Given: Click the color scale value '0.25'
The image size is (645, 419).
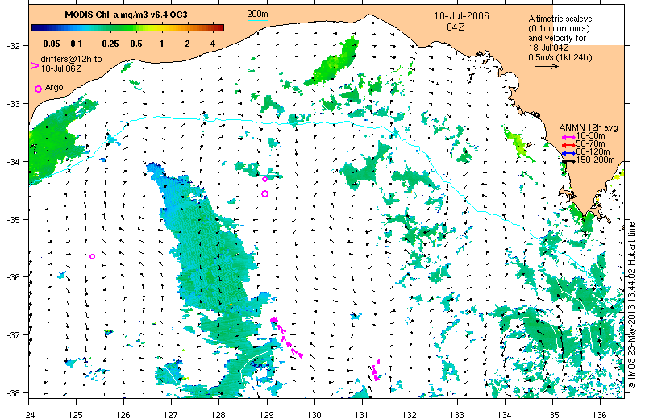Looking at the screenshot, I should pyautogui.click(x=110, y=44).
